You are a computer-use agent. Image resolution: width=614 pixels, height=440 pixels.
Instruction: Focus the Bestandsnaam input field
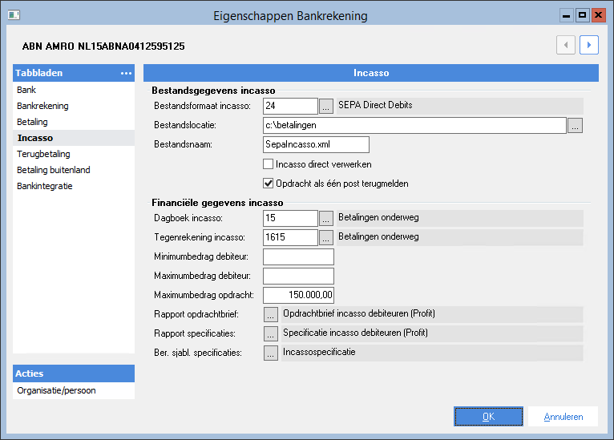click(316, 144)
